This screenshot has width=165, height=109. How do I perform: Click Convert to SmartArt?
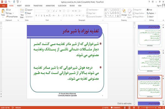click(94, 17)
